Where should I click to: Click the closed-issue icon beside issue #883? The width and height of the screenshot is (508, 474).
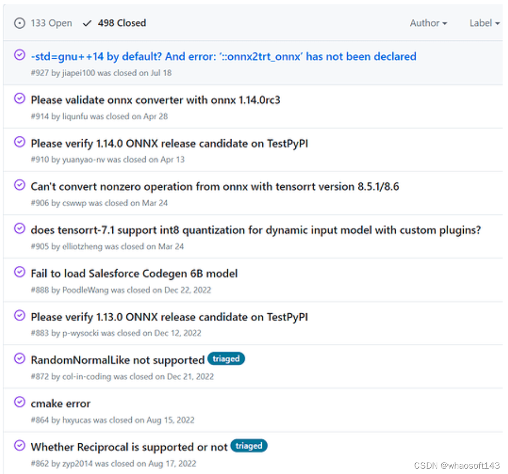pyautogui.click(x=19, y=315)
